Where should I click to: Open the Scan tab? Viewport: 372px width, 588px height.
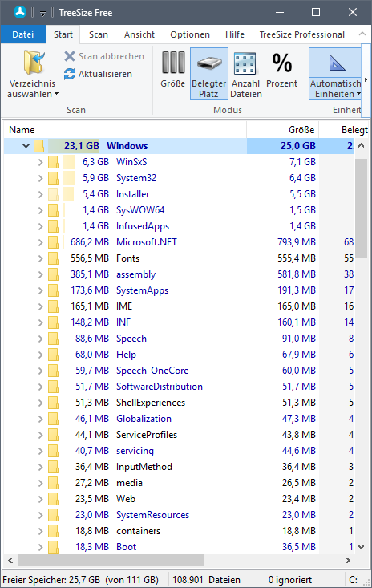(99, 34)
